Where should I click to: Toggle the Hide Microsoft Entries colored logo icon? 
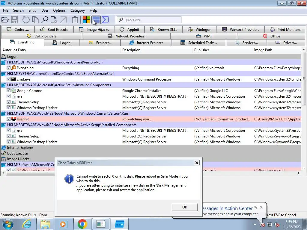point(86,20)
